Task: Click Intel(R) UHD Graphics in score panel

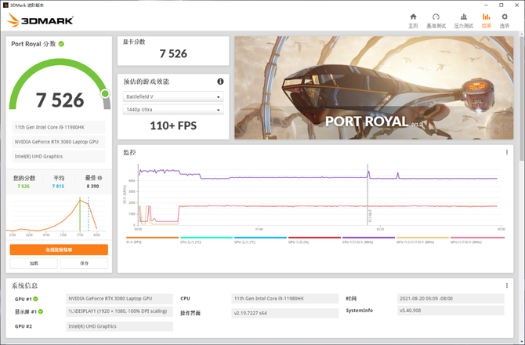Action: (59, 156)
